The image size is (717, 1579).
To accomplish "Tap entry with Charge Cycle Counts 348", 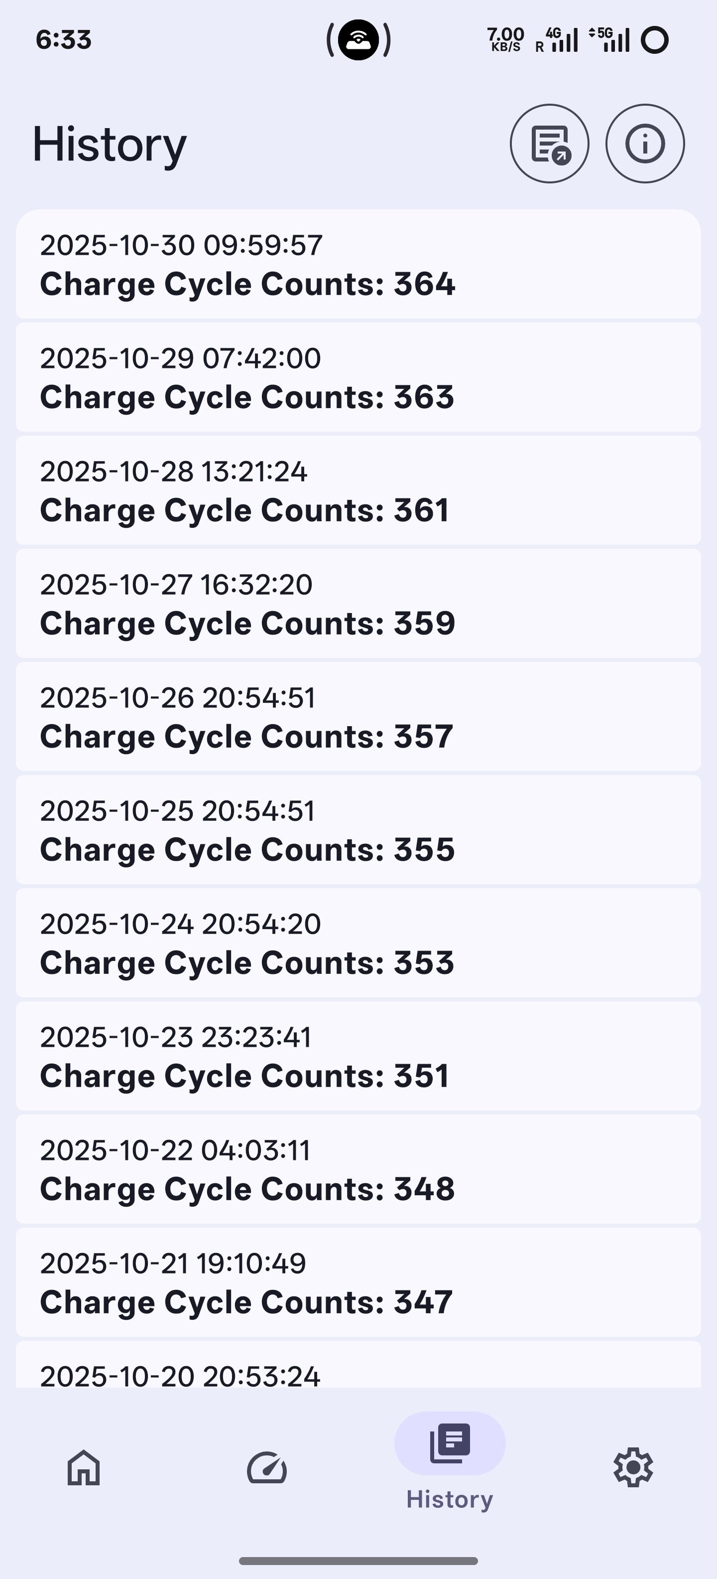I will (x=358, y=1169).
